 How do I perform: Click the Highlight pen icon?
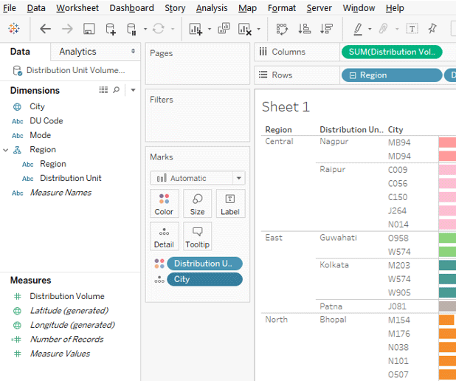click(358, 29)
